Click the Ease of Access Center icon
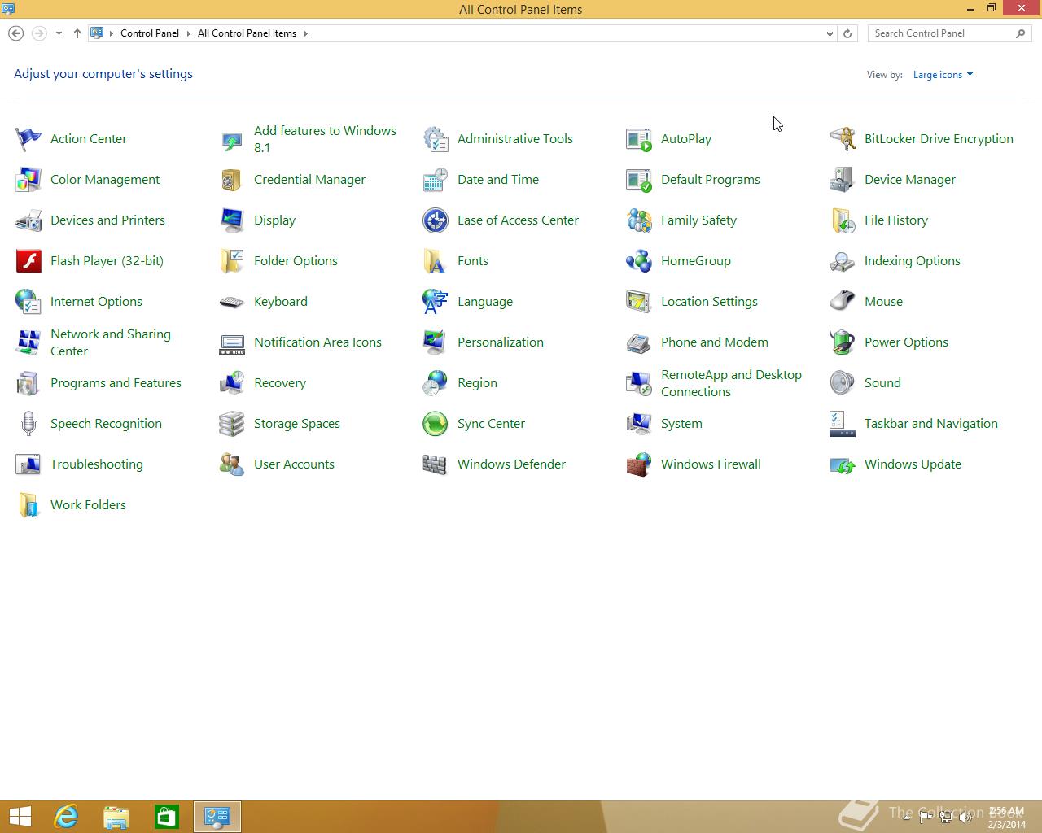Viewport: 1042px width, 833px height. click(436, 220)
